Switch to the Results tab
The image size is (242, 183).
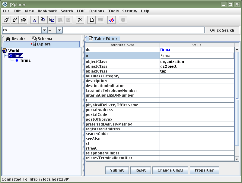(x=16, y=39)
